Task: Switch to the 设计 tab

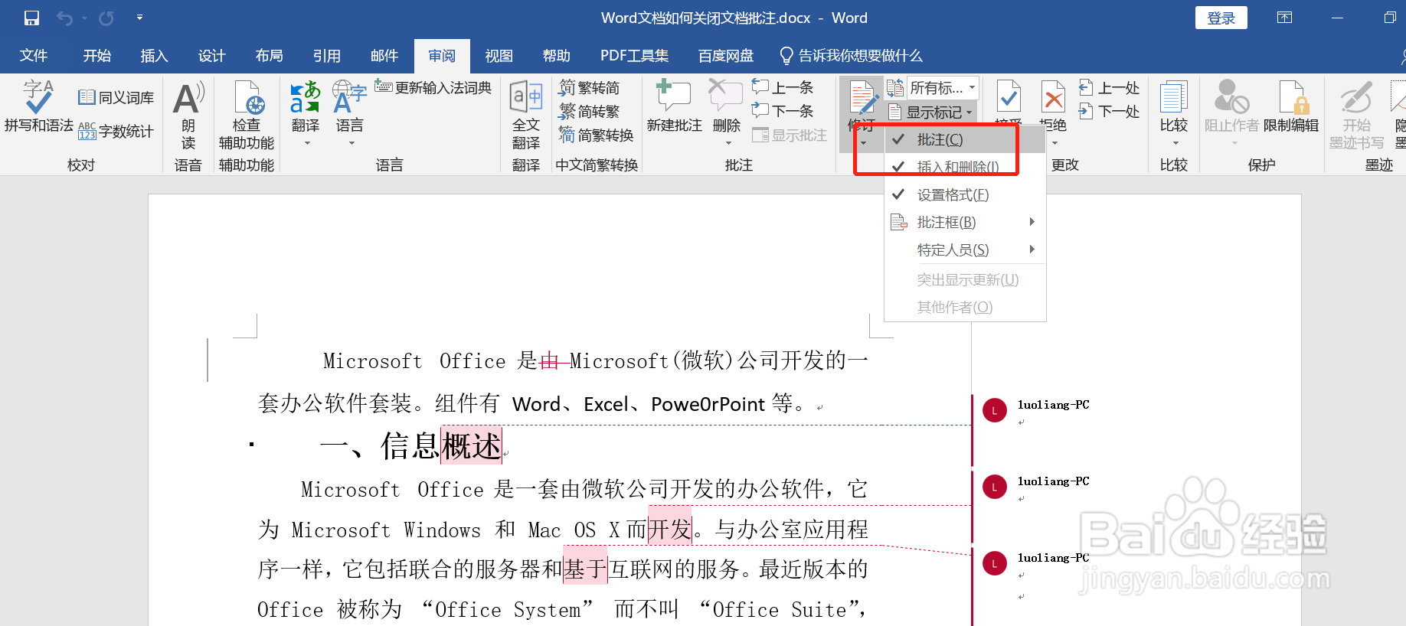Action: coord(211,56)
